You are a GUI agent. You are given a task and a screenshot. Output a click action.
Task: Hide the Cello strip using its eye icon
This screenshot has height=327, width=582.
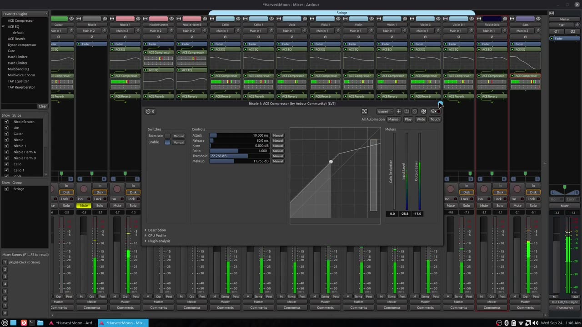click(x=238, y=19)
